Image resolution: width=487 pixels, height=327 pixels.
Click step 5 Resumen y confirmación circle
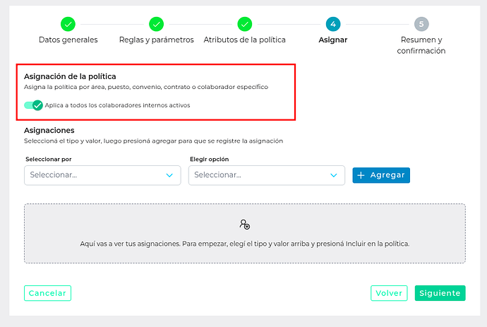coord(421,24)
